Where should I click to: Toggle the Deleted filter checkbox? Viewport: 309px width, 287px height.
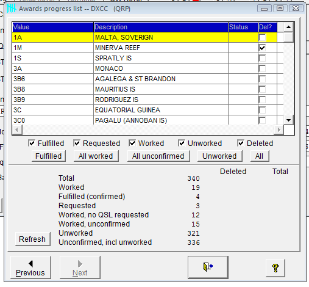[241, 143]
